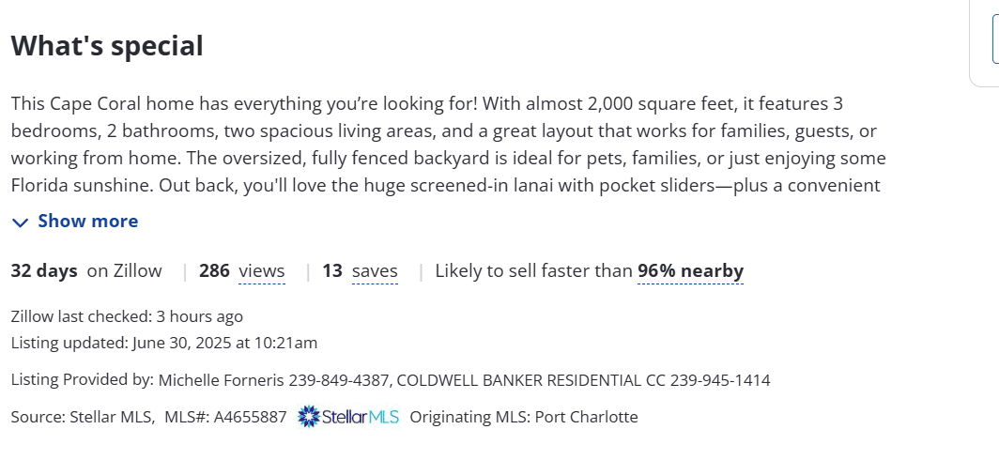Screen dimensions: 999x460
Task: Click the What's special heading
Action: 107,45
